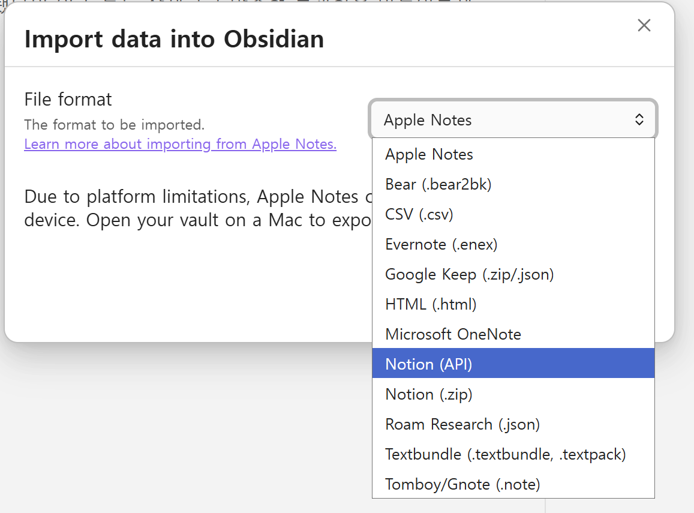Click the 'Due to platform limitations' message
This screenshot has height=513, width=694.
coord(199,208)
